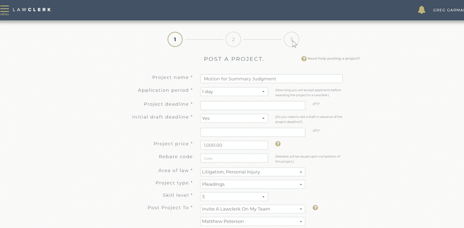The height and width of the screenshot is (228, 464).
Task: Click the LawClerk logo
Action: (32, 9)
